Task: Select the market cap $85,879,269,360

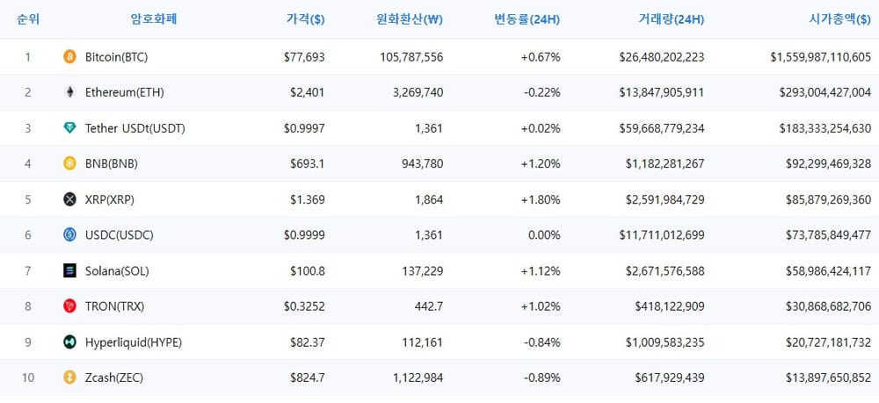Action: [x=828, y=199]
